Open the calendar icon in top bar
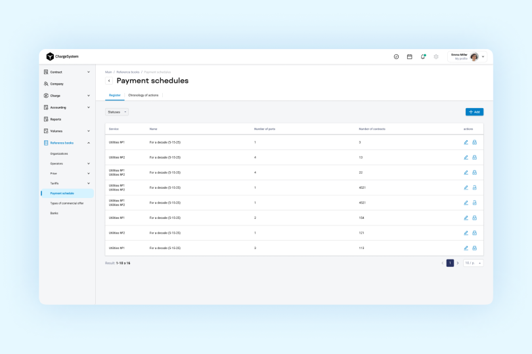This screenshot has height=354, width=532. [x=409, y=56]
